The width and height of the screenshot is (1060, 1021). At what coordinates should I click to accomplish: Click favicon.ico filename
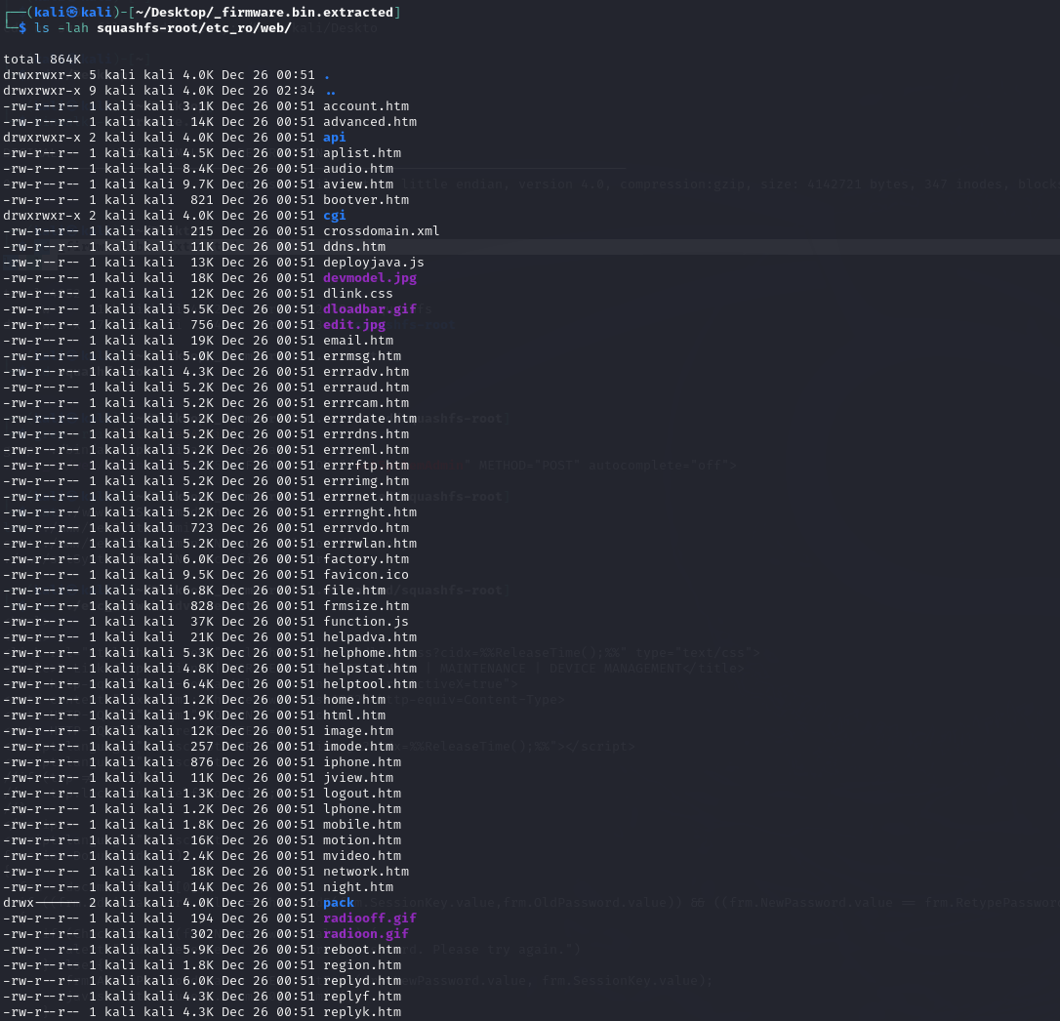(366, 574)
